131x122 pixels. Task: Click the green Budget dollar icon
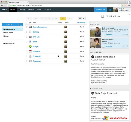pos(30,47)
